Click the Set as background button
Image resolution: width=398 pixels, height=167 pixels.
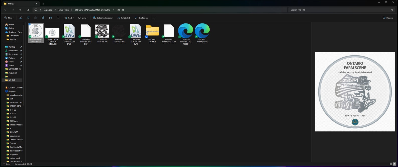(103, 18)
